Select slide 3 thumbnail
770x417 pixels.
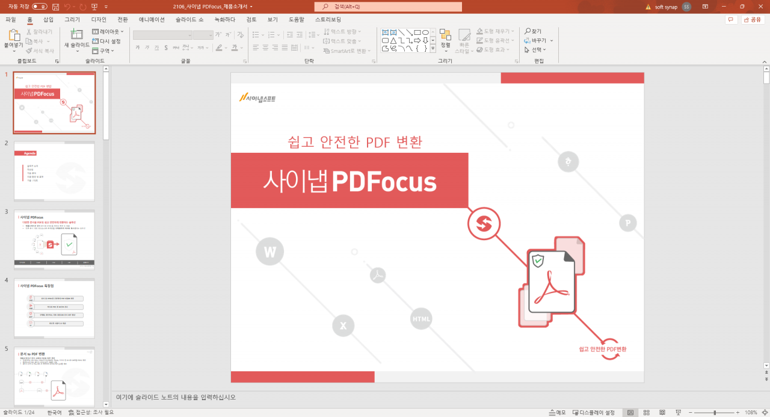[x=54, y=239]
